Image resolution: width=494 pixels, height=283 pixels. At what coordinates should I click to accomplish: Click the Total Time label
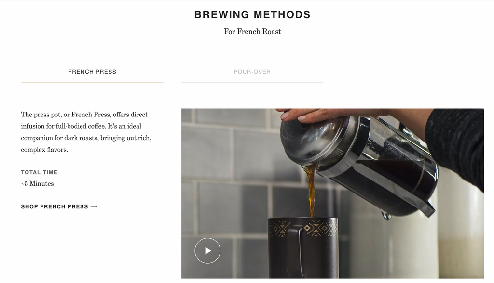(39, 172)
